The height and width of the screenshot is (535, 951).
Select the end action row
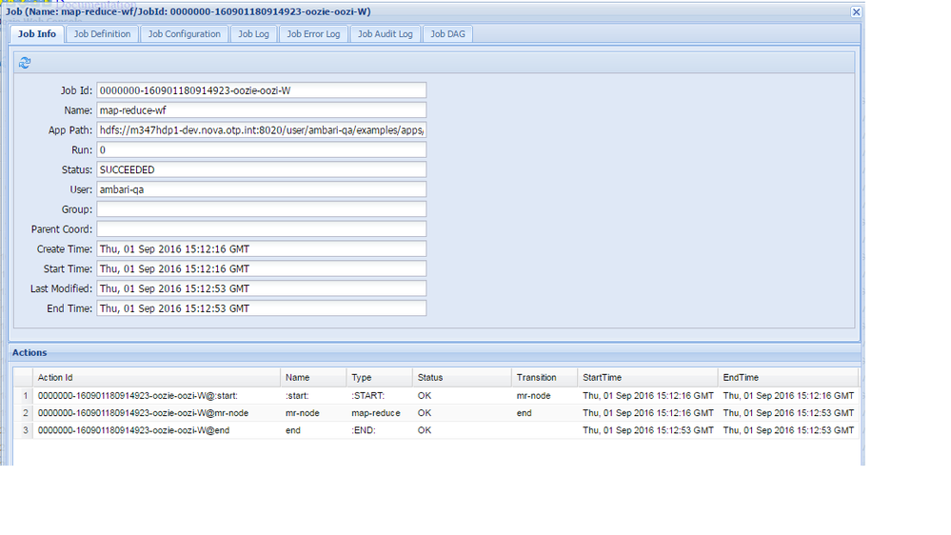click(x=436, y=430)
